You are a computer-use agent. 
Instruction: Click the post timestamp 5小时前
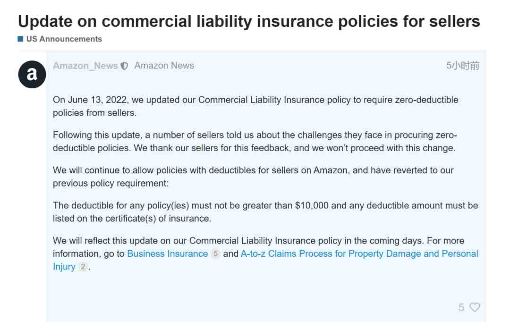point(463,66)
